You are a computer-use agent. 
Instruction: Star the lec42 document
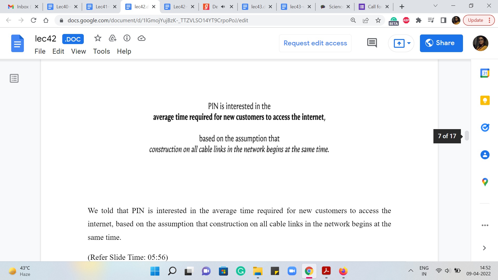[98, 38]
